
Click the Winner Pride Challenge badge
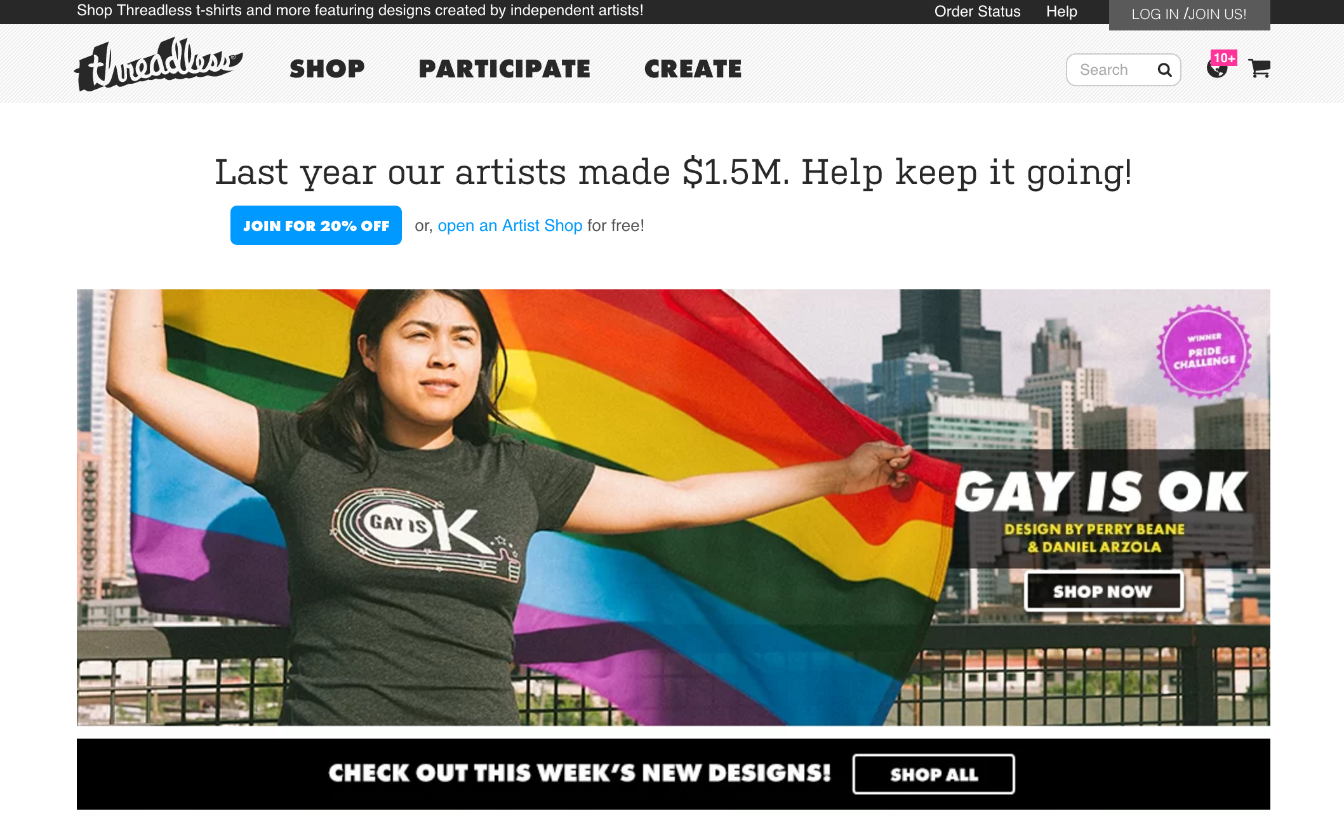pos(1204,351)
